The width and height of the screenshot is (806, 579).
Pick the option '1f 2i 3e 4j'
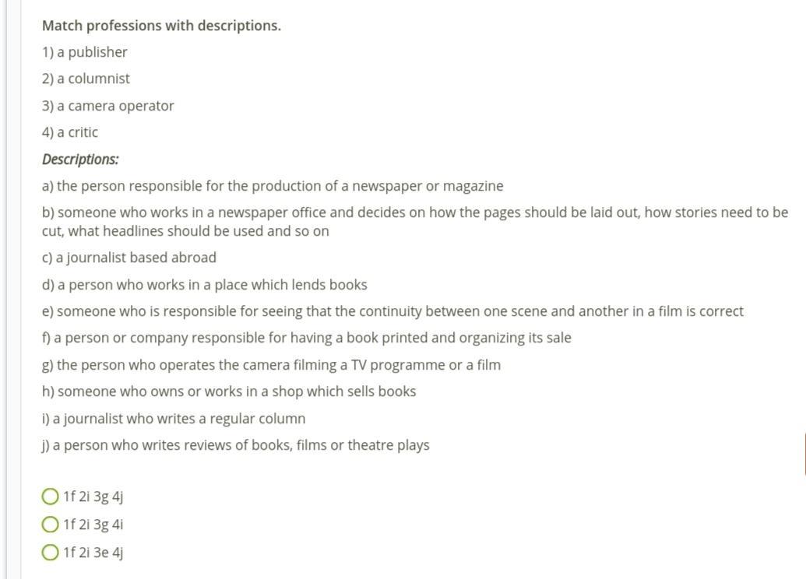[x=51, y=553]
